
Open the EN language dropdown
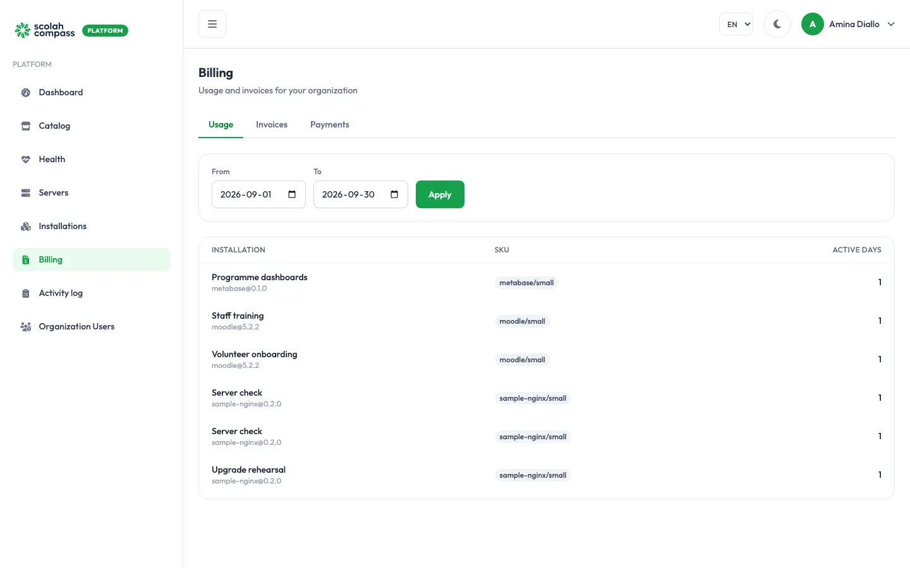(736, 24)
